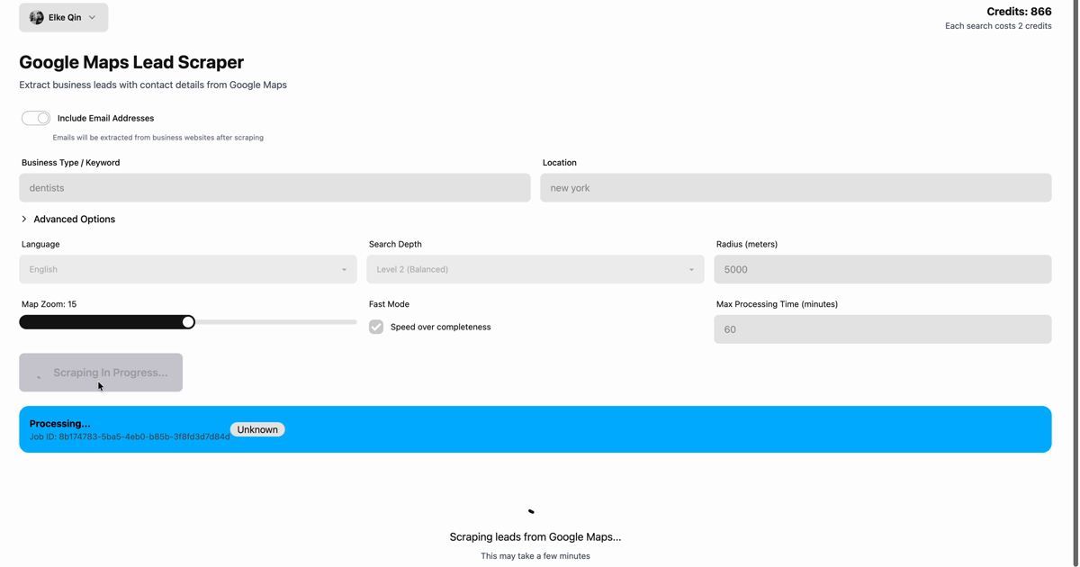Screen dimensions: 1080x567
Task: Click the 'Each search costs 2 credits' text
Action: coord(998,26)
